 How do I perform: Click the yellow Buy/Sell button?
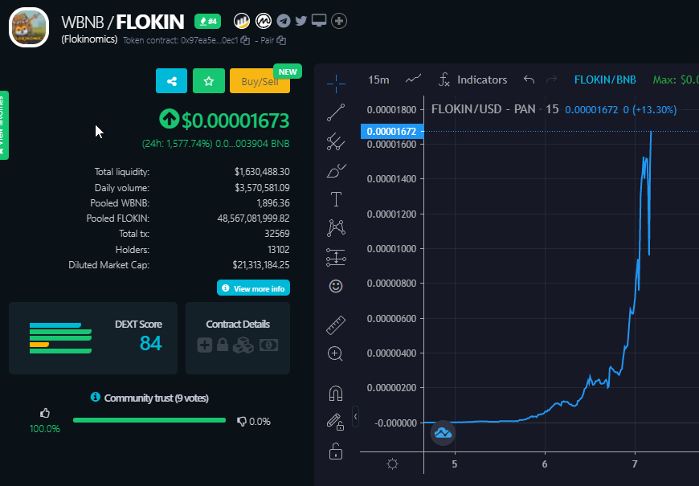click(x=260, y=81)
